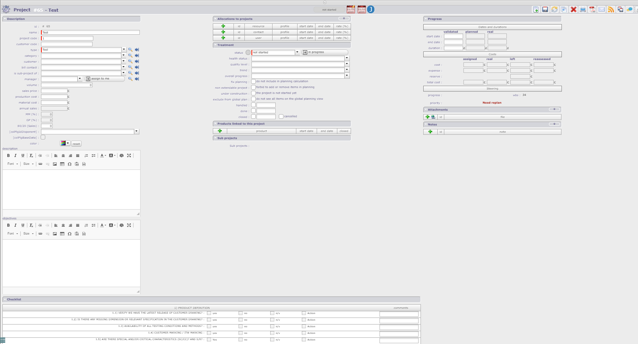Image resolution: width=638 pixels, height=344 pixels.
Task: Tick the under construction checkbox
Action: point(253,93)
